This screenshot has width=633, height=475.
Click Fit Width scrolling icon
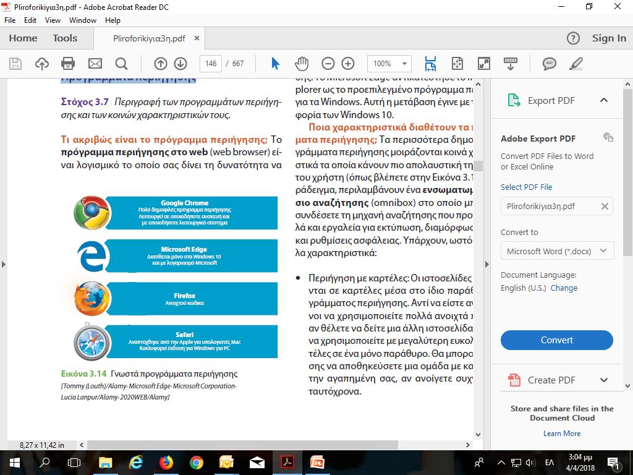tap(431, 64)
